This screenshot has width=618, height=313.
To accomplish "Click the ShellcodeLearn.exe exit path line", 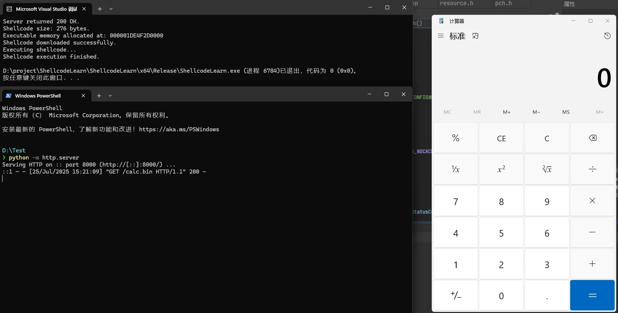I will pos(180,71).
